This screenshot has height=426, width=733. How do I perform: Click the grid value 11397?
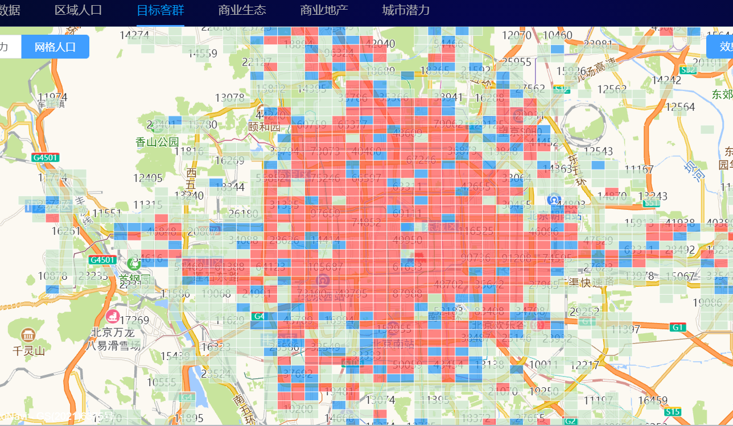click(625, 329)
